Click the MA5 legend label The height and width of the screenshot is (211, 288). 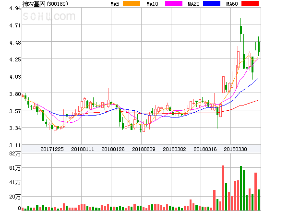pyautogui.click(x=115, y=4)
